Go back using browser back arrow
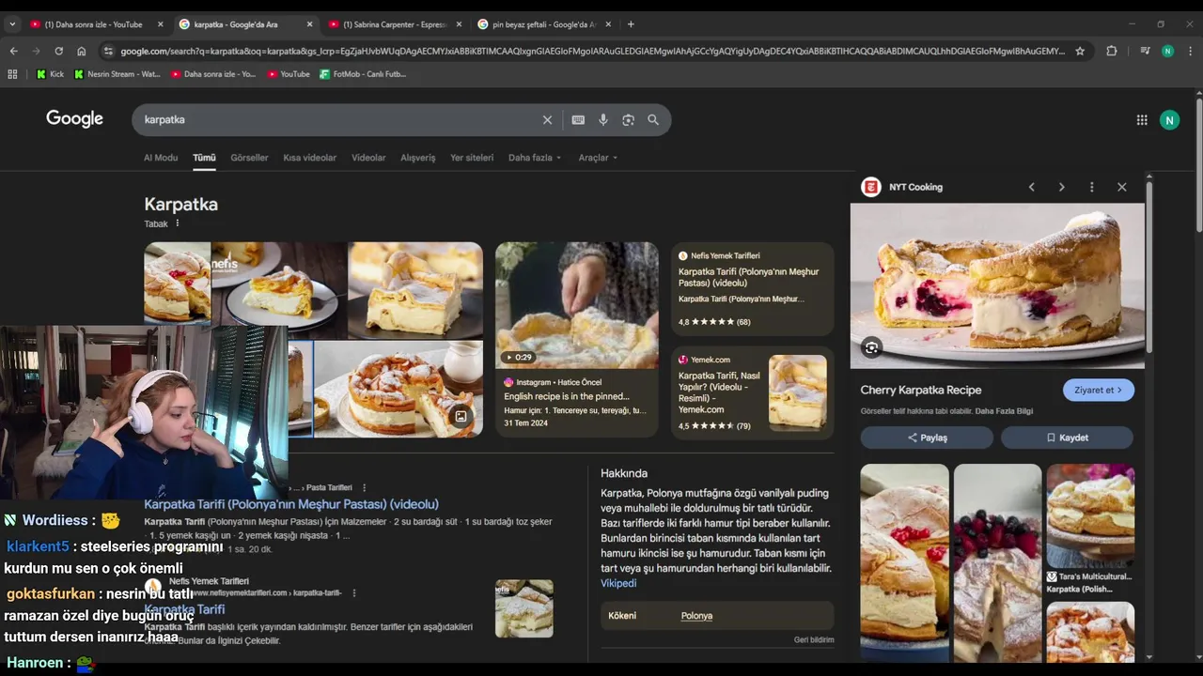This screenshot has width=1203, height=676. point(13,51)
